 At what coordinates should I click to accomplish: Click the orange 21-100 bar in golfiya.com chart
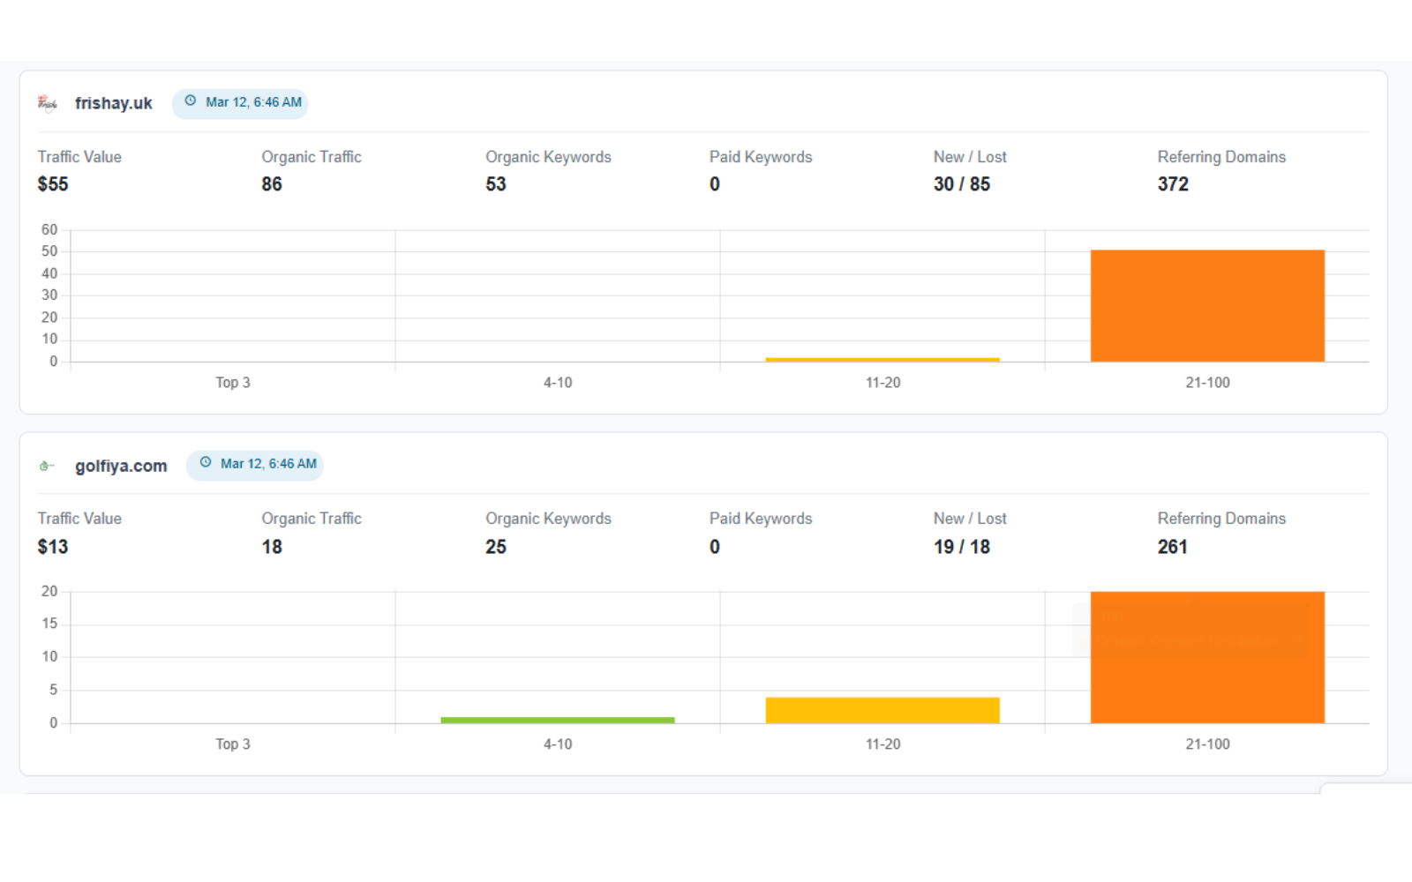1208,657
